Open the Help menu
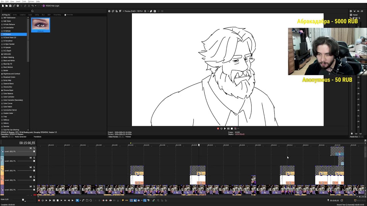This screenshot has height=206, width=367. [x=38, y=1]
